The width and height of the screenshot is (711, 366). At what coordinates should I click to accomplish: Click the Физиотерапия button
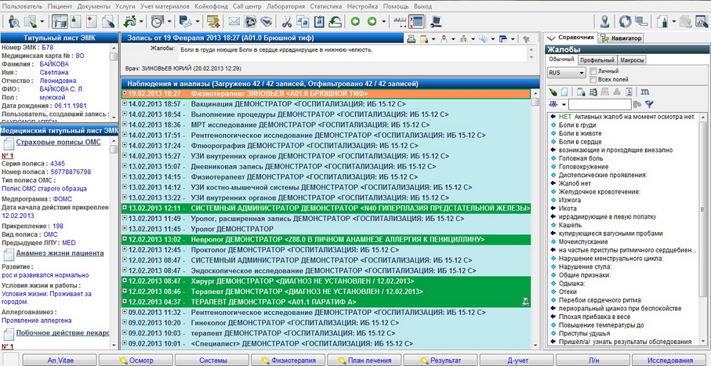288,361
